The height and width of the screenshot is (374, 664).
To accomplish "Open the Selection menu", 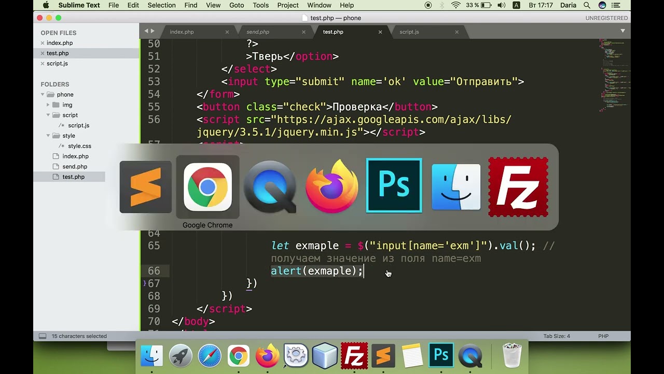I will (161, 5).
